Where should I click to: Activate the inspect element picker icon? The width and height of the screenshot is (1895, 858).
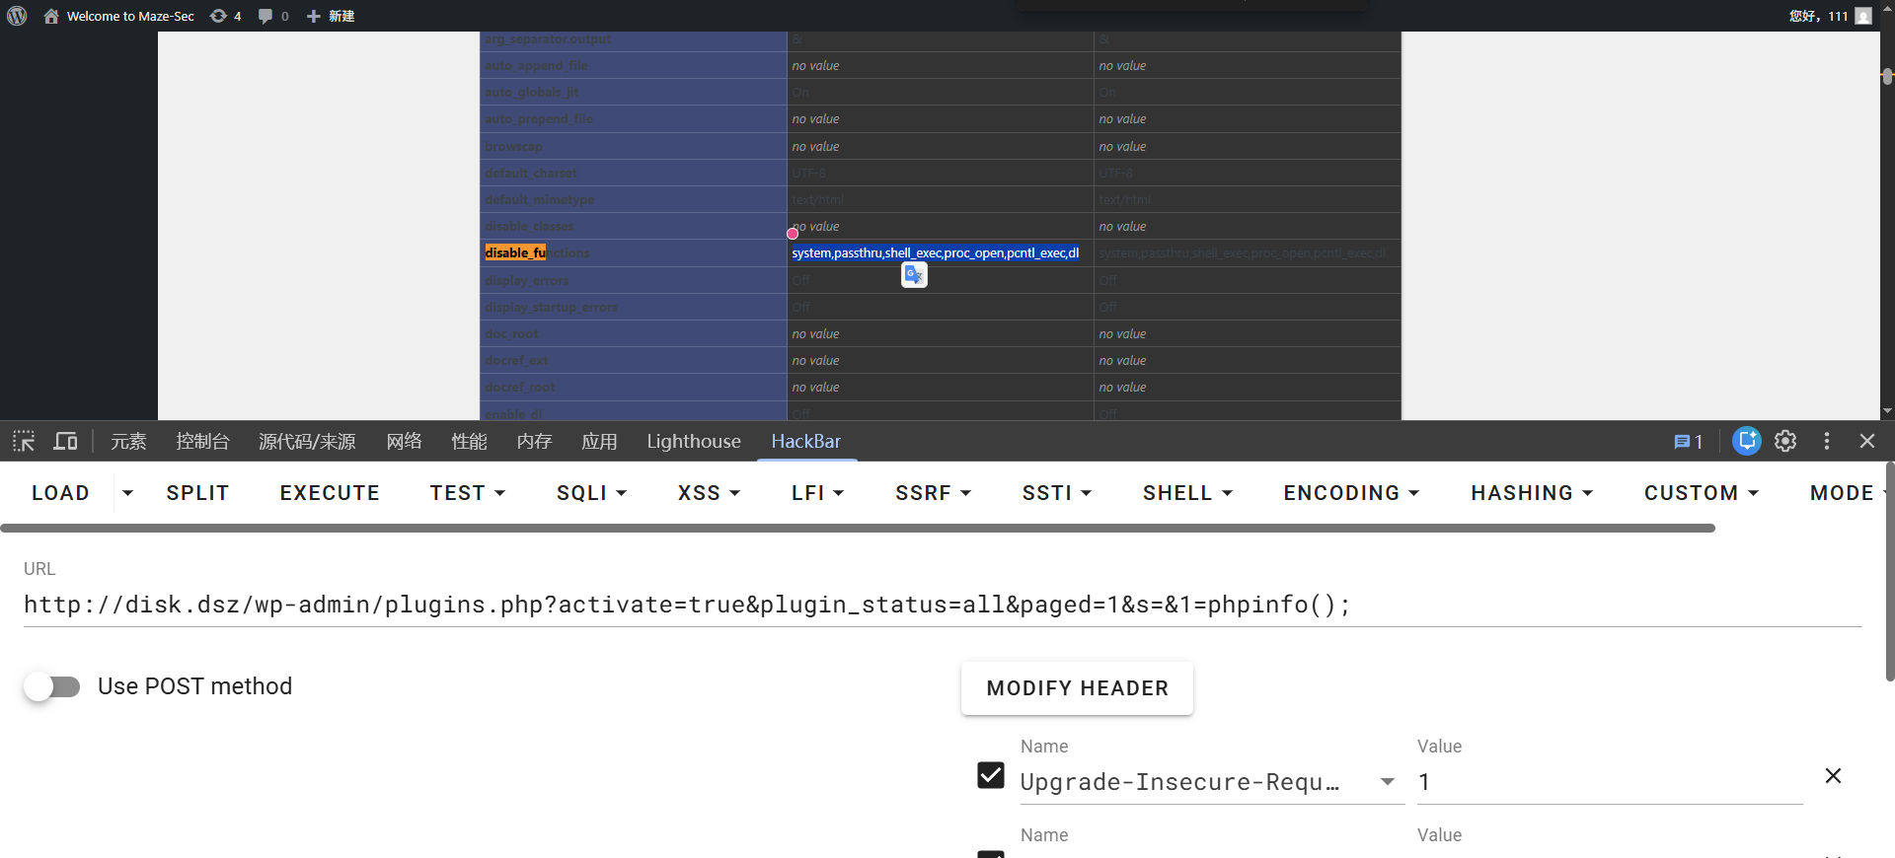point(24,441)
